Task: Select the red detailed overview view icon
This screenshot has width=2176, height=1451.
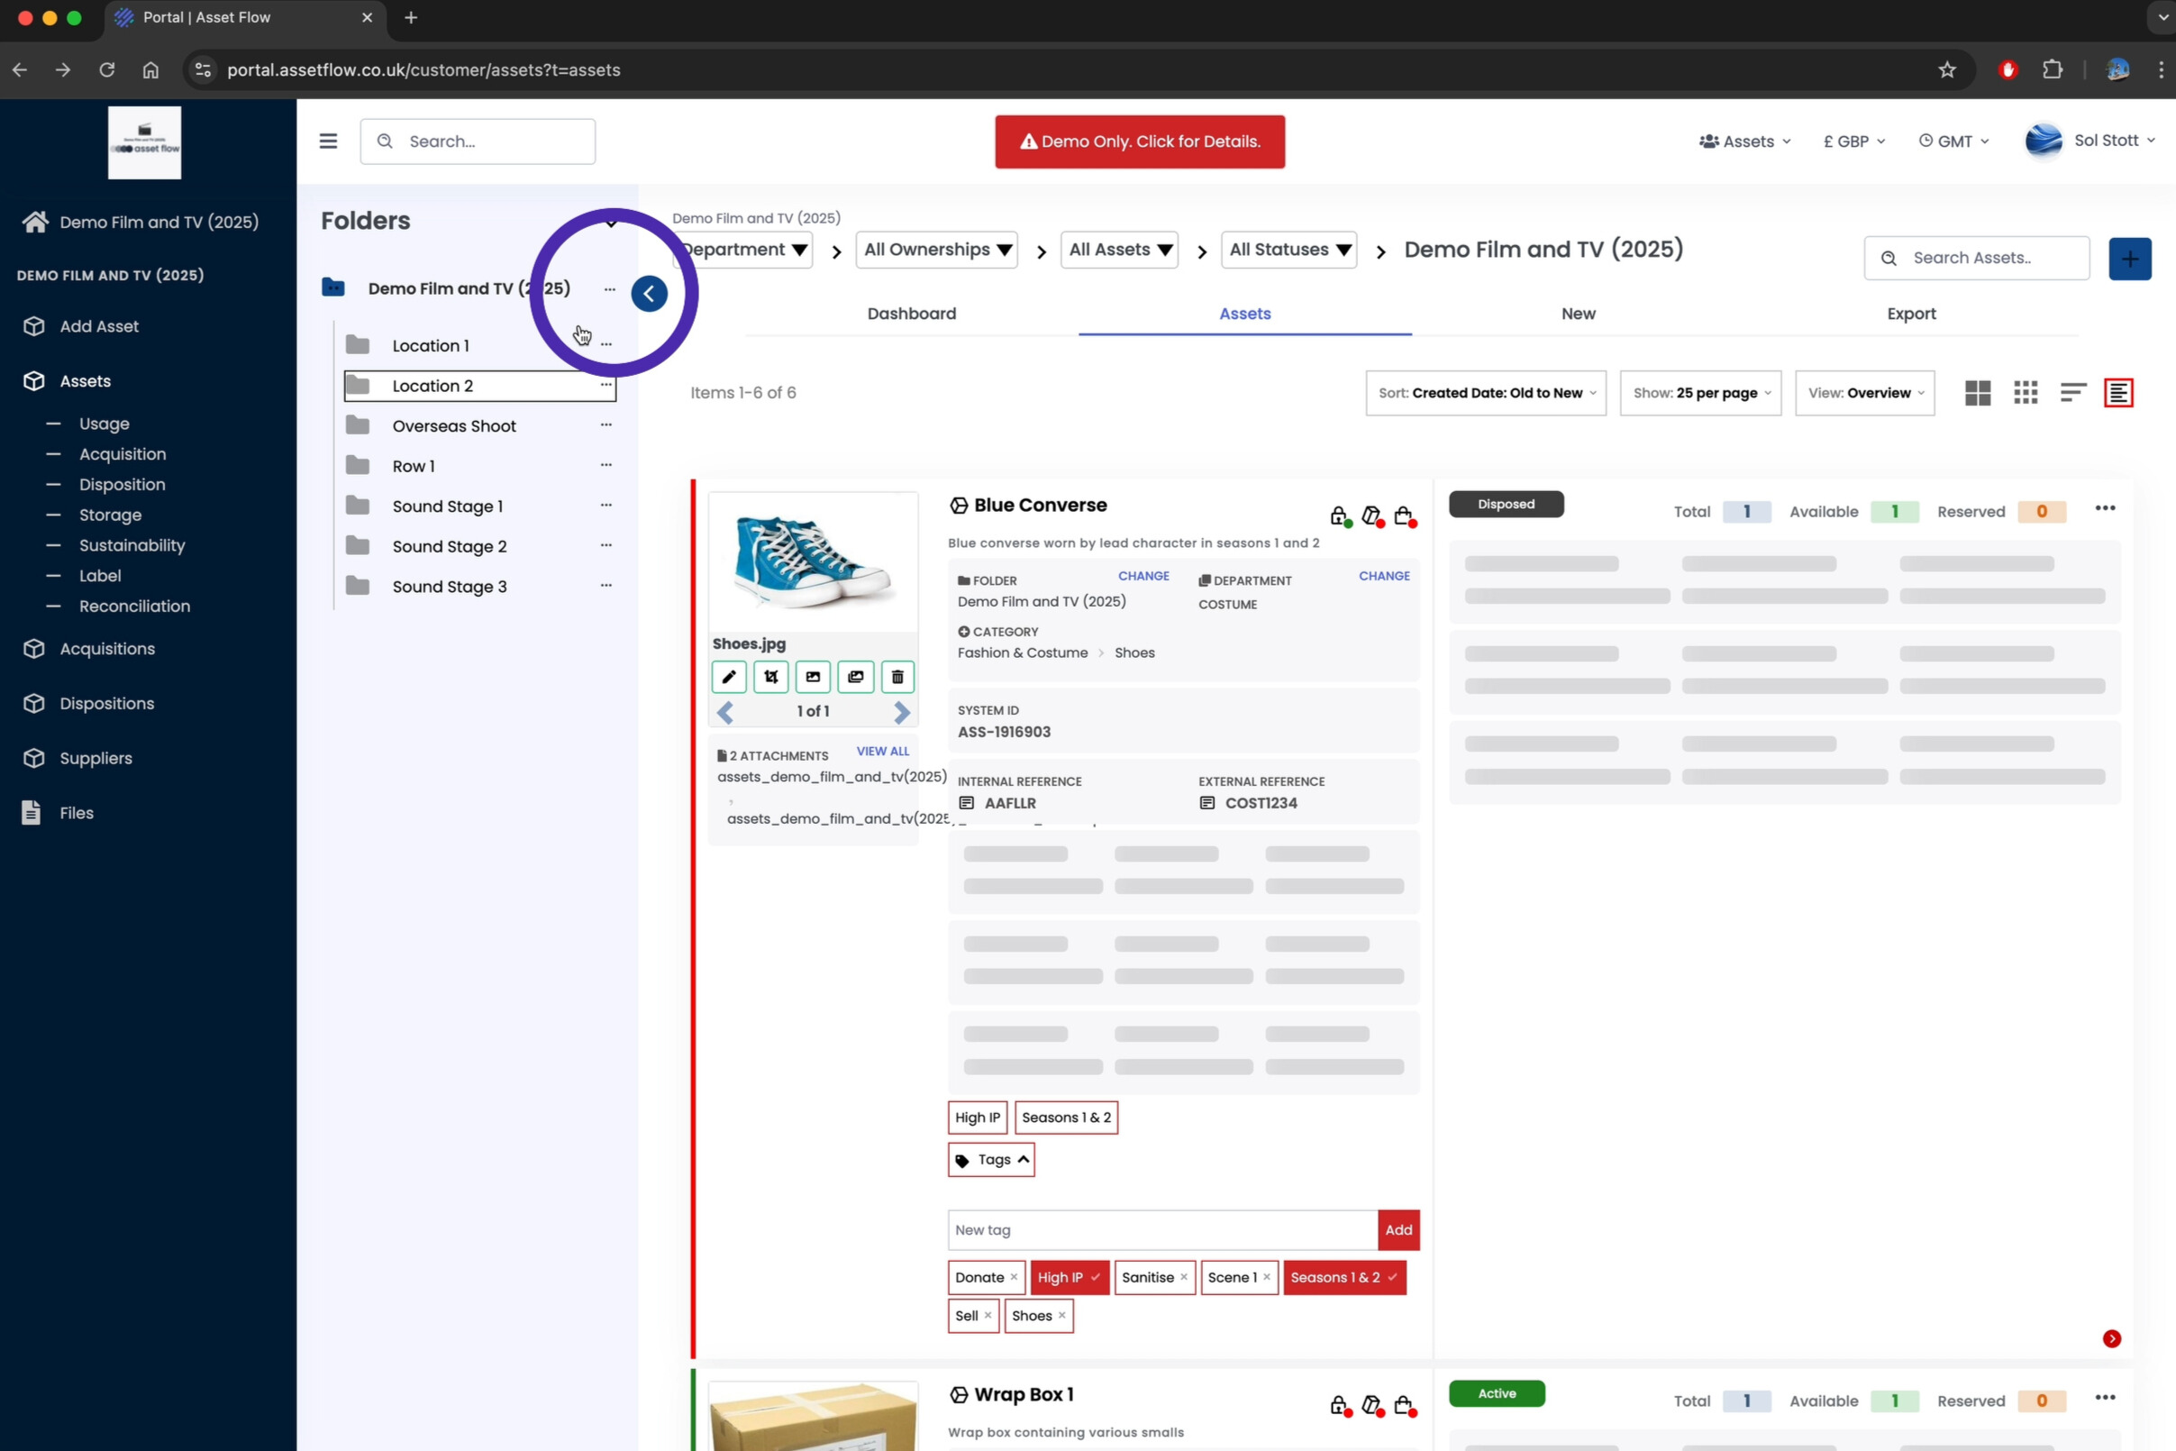Action: point(2117,392)
